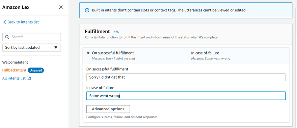Close the Amazon Lex side panel
The image size is (297, 128).
click(x=61, y=7)
